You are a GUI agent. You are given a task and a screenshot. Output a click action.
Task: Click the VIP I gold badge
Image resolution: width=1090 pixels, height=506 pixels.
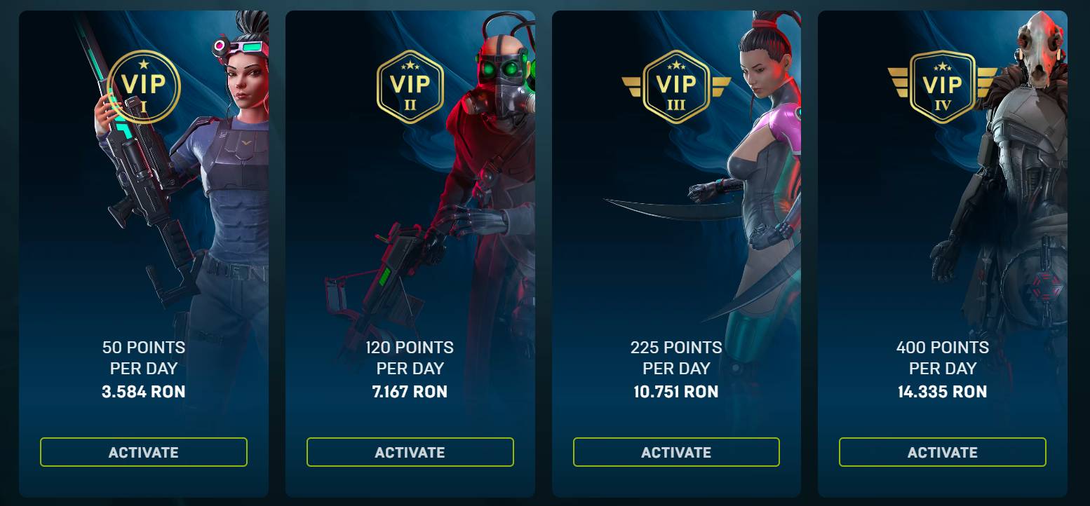tap(144, 87)
